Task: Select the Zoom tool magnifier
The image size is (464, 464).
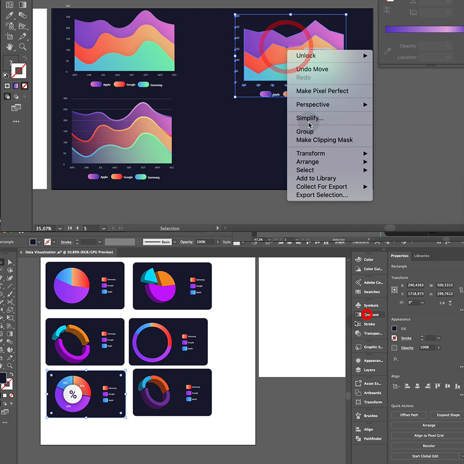Action: pyautogui.click(x=22, y=46)
